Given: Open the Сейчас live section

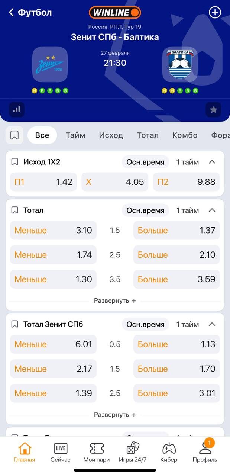Looking at the screenshot, I should pyautogui.click(x=60, y=452).
